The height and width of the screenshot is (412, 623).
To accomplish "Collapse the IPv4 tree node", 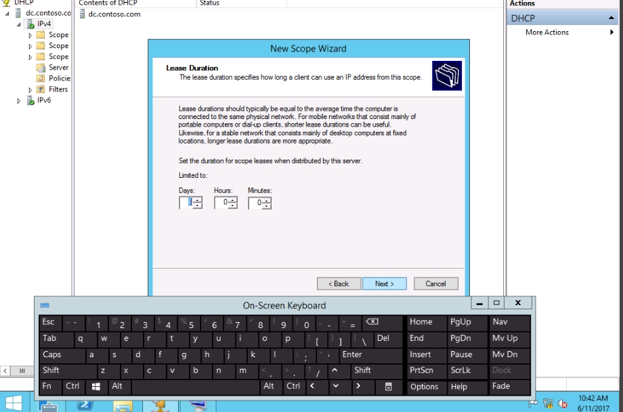I will point(19,24).
